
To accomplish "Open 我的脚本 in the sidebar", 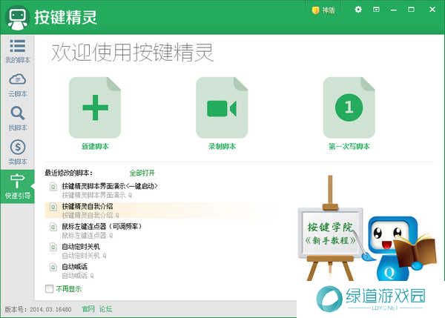I will [x=17, y=50].
